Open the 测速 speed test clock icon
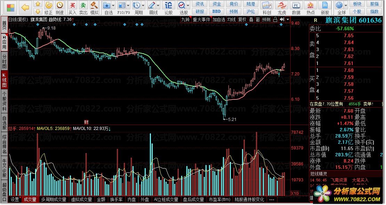Image resolution: width=386 pixels, height=205 pixels. [x=59, y=5]
